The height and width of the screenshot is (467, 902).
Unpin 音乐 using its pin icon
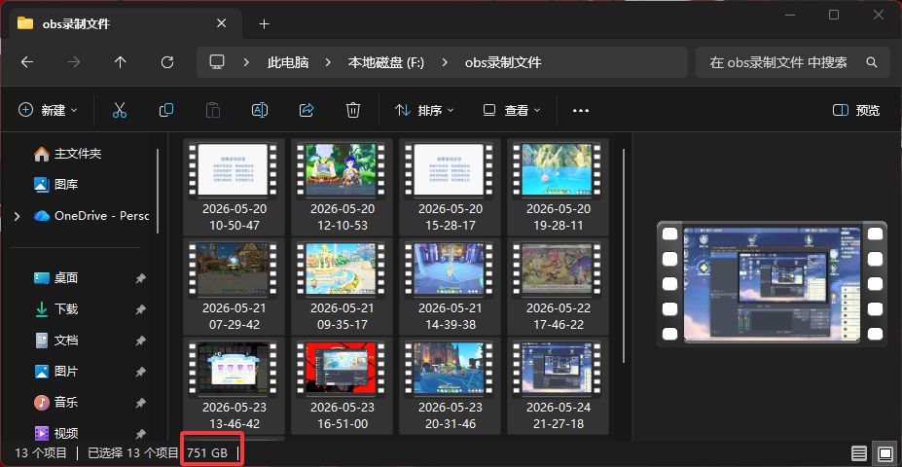pos(140,403)
